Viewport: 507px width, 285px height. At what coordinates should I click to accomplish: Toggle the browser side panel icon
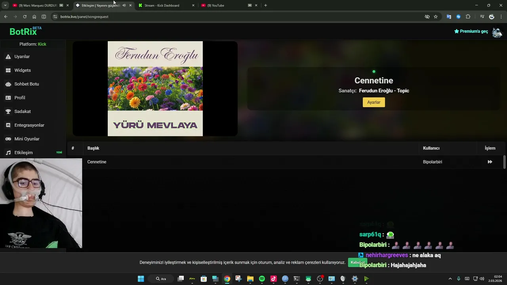44,17
